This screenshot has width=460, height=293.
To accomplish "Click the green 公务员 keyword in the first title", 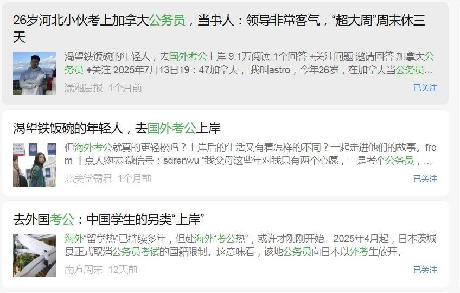I will tap(167, 20).
